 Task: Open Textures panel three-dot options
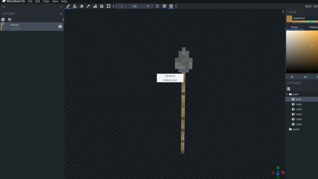(63, 20)
